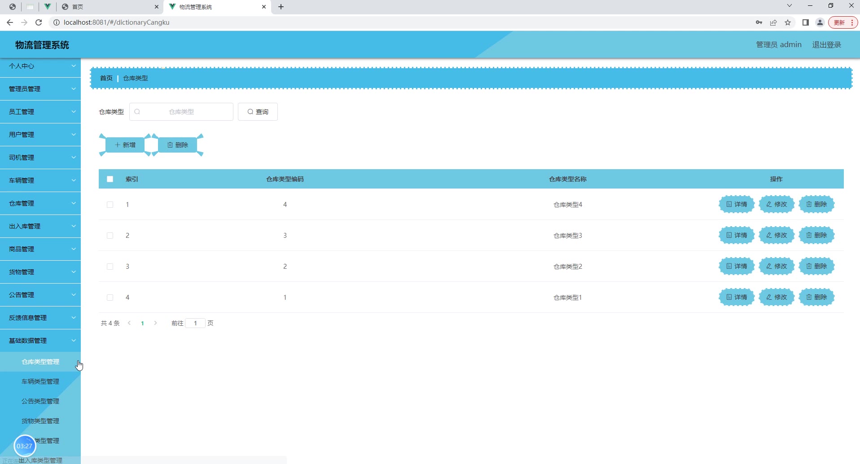
Task: Click 删除 for row 仓库类型4
Action: [816, 204]
